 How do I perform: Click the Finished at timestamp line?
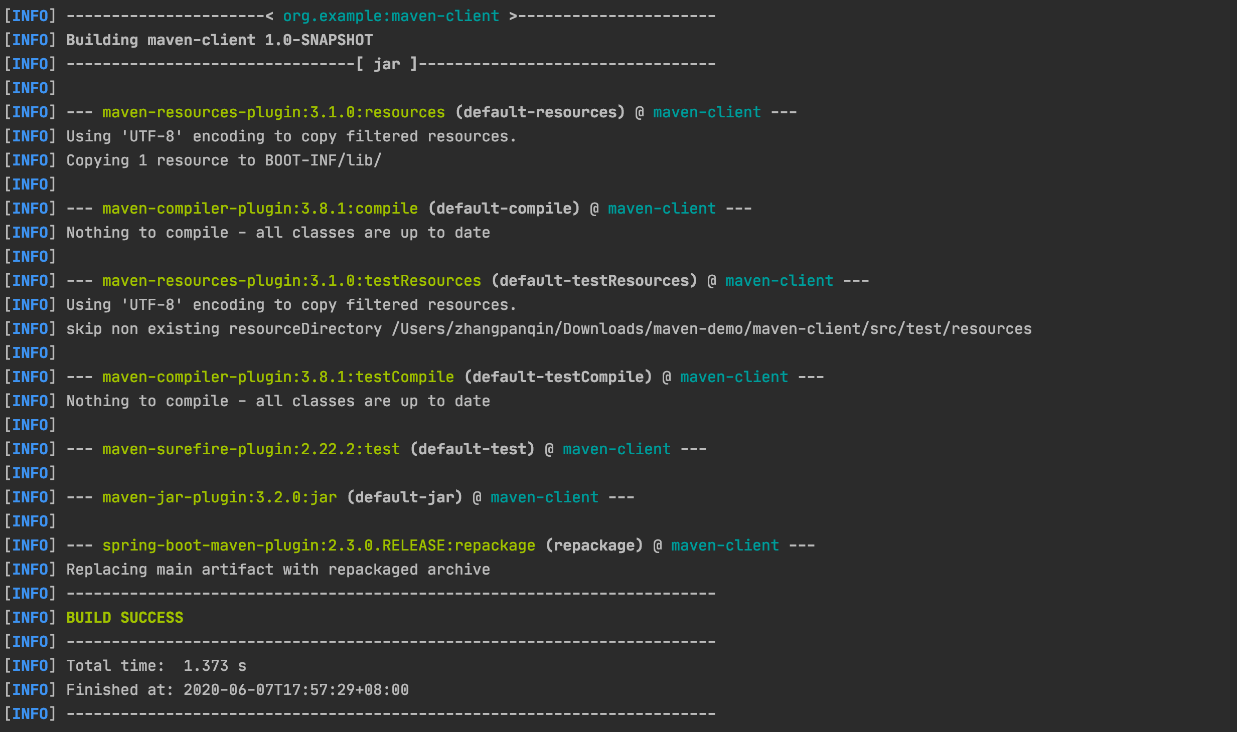[237, 690]
